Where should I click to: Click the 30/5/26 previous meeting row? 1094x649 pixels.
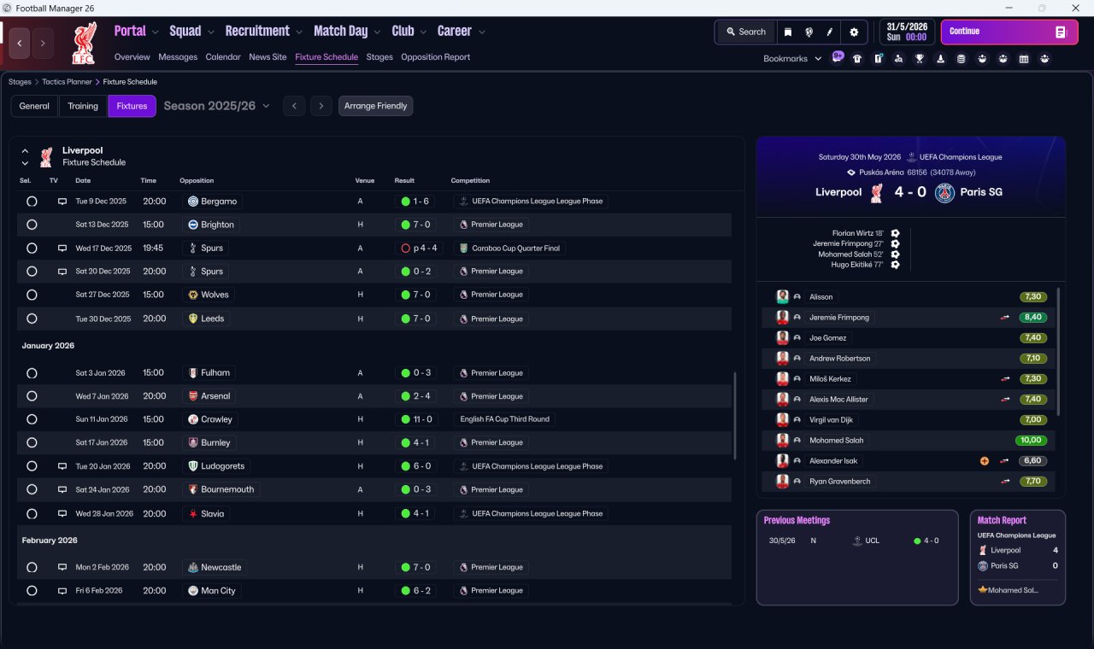[857, 541]
